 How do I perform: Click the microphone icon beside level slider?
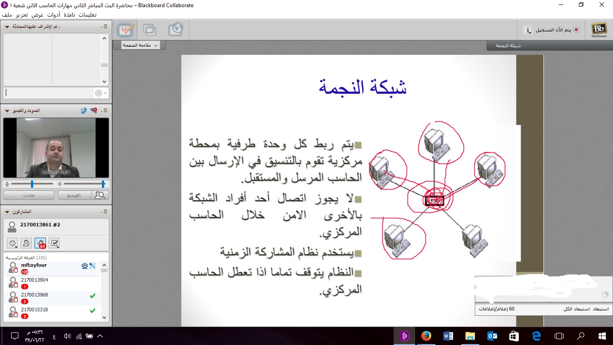pyautogui.click(x=7, y=184)
